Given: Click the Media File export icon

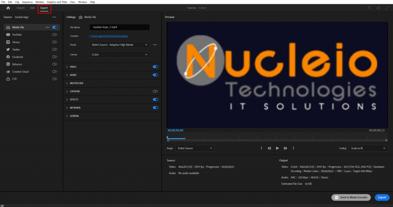Looking at the screenshot, I should click(x=8, y=27).
